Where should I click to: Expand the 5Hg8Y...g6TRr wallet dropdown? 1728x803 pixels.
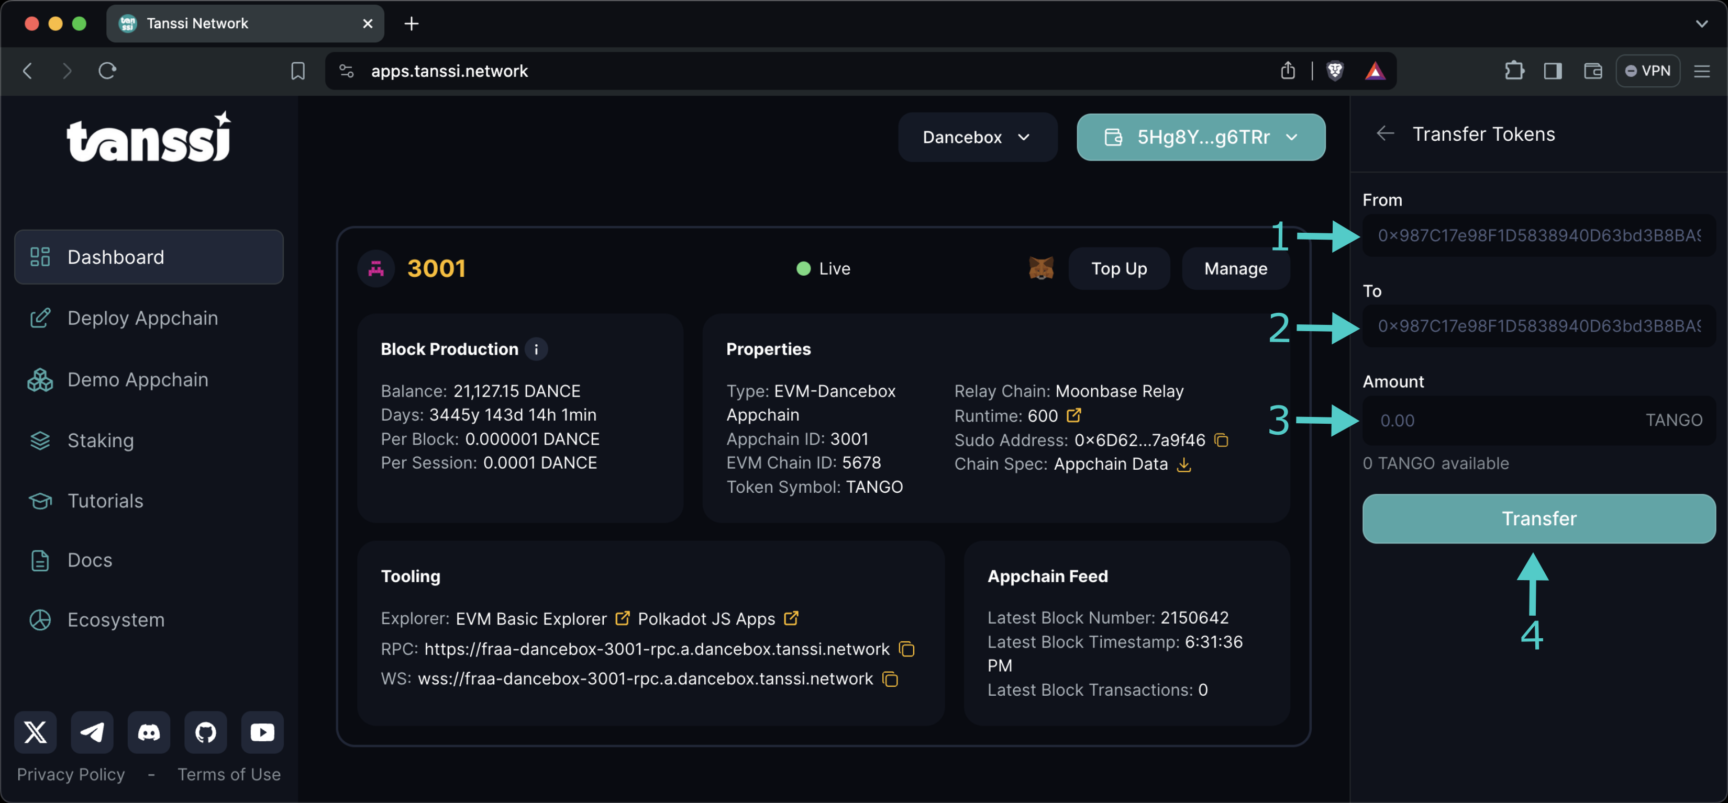click(1201, 138)
